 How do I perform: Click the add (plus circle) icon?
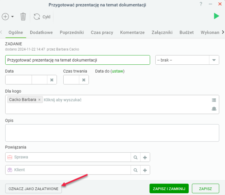(x=5, y=17)
